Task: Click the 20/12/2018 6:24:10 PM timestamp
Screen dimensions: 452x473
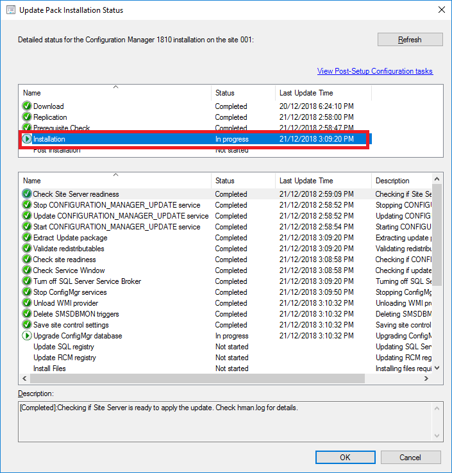Action: point(316,106)
